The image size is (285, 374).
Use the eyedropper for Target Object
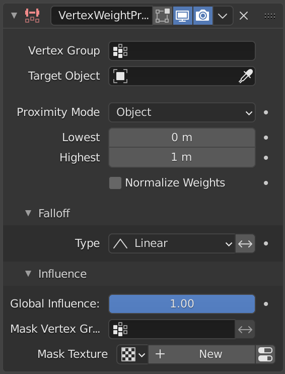point(246,76)
